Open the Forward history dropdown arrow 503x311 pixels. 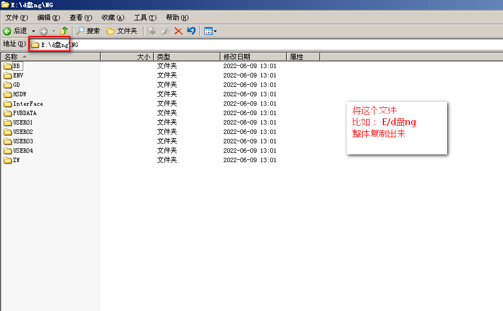[x=54, y=32]
